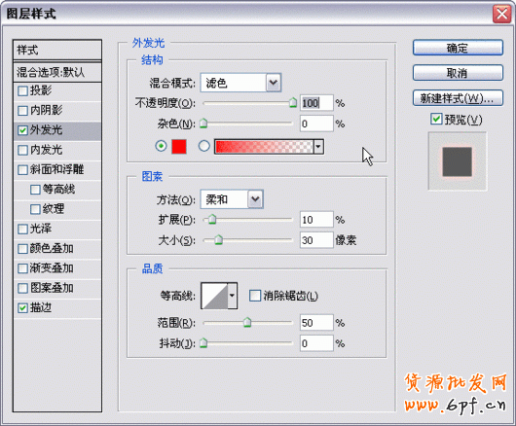Select the 内发光 inner glow entry
Screen dimensions: 516x426
click(x=57, y=150)
